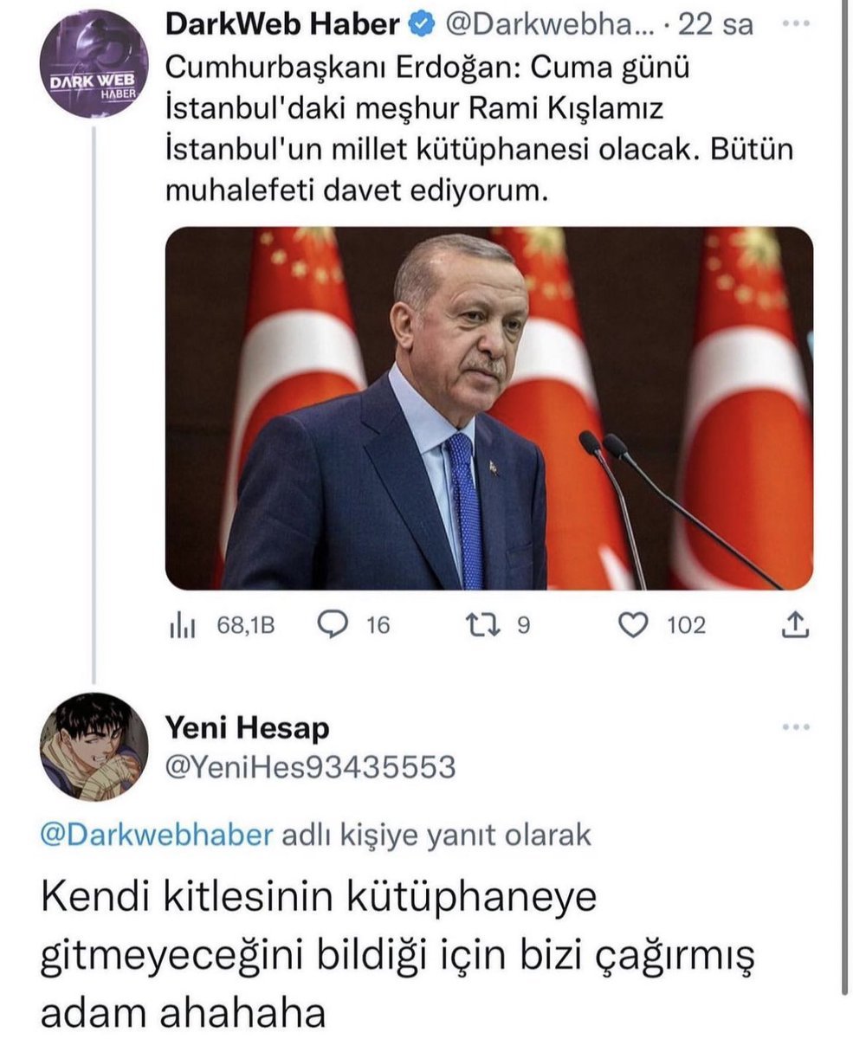Visit the @YeniHes93435553 handle
853x1039 pixels.
tap(309, 766)
